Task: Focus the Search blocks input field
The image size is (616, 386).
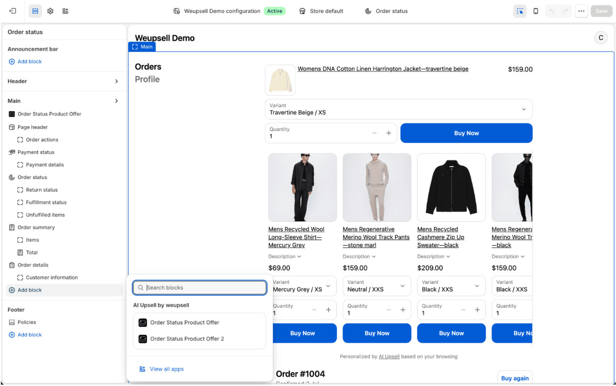Action: click(x=199, y=288)
